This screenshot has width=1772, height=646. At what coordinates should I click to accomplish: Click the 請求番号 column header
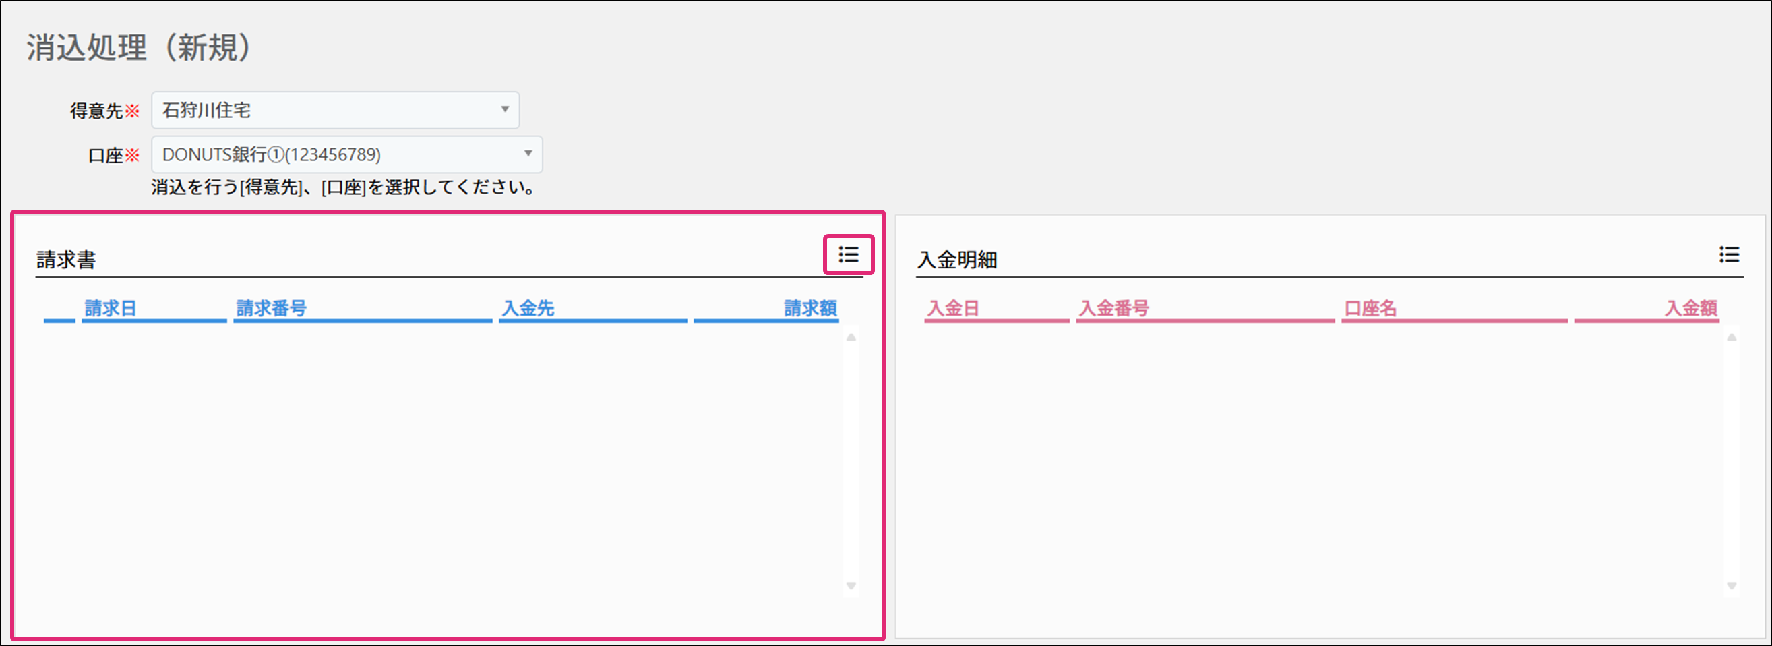[x=272, y=308]
